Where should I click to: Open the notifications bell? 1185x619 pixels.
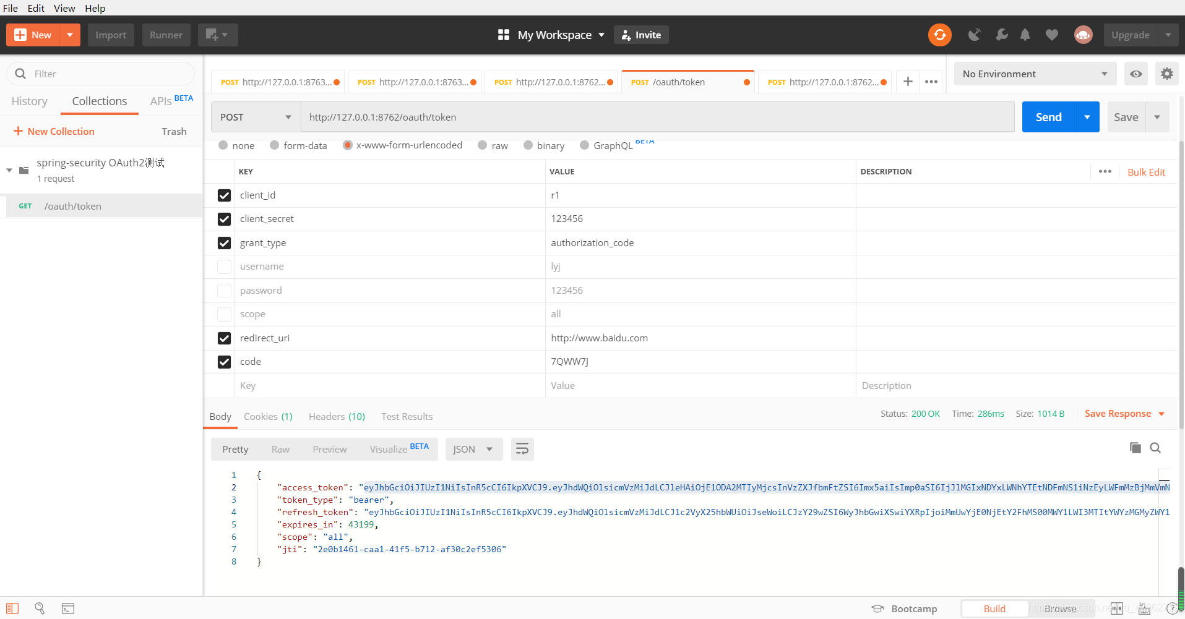(x=1025, y=35)
